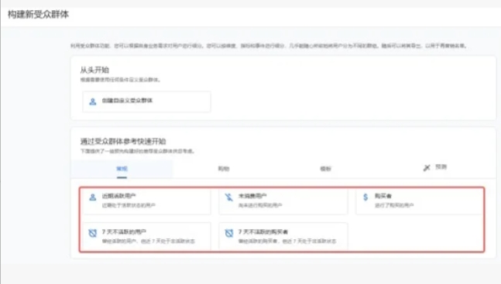
Task: Choose the 近期活跃用户 audience title
Action: tap(118, 196)
